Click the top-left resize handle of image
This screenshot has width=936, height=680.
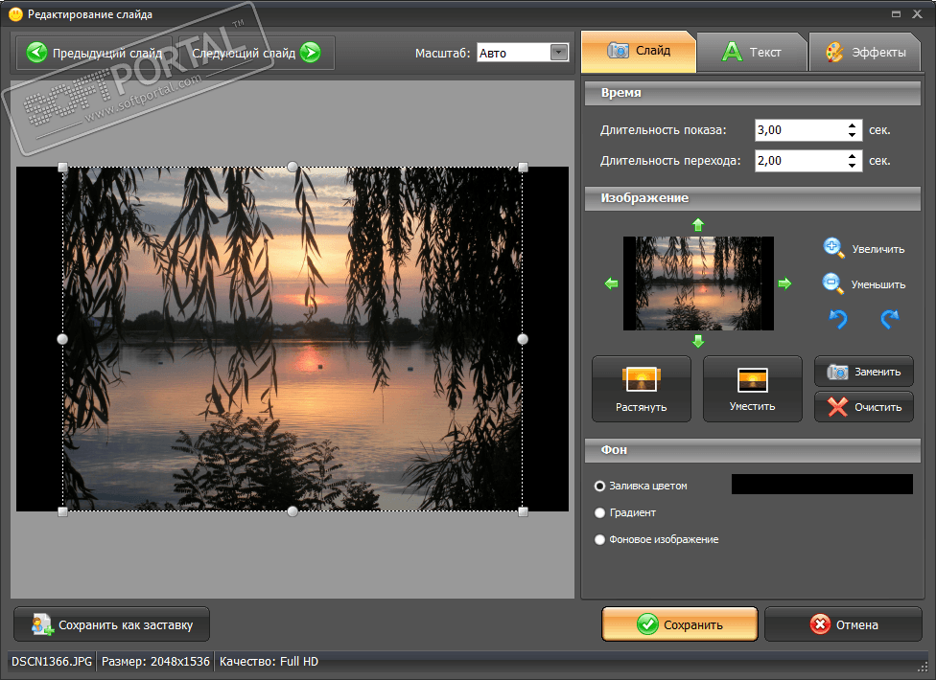62,168
